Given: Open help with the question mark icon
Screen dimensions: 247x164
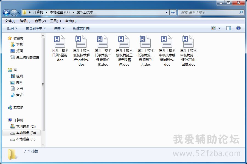Looking at the screenshot, I should [238, 28].
